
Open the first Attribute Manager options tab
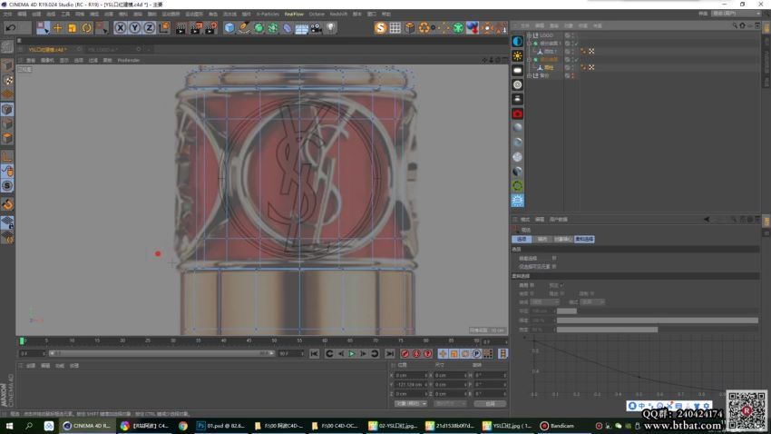(x=522, y=239)
